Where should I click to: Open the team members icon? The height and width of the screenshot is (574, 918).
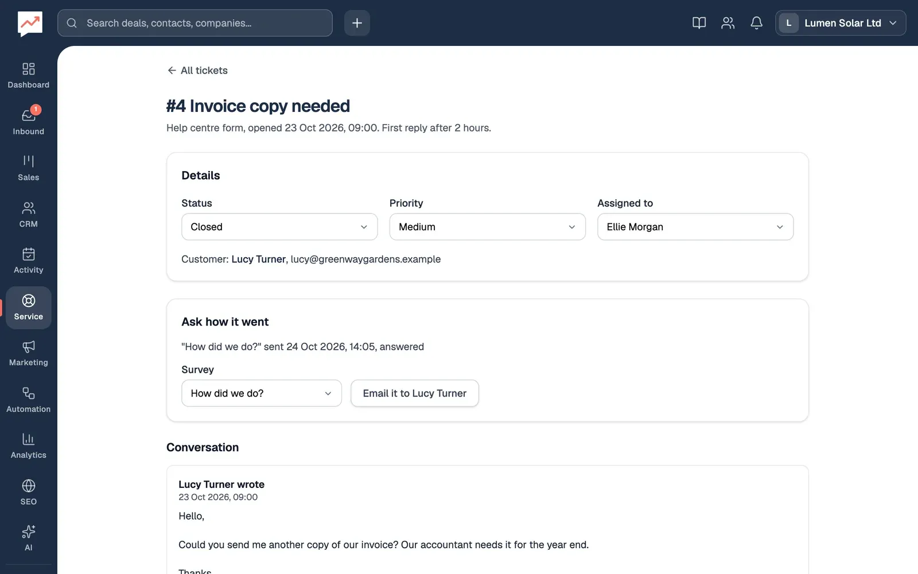(x=728, y=23)
